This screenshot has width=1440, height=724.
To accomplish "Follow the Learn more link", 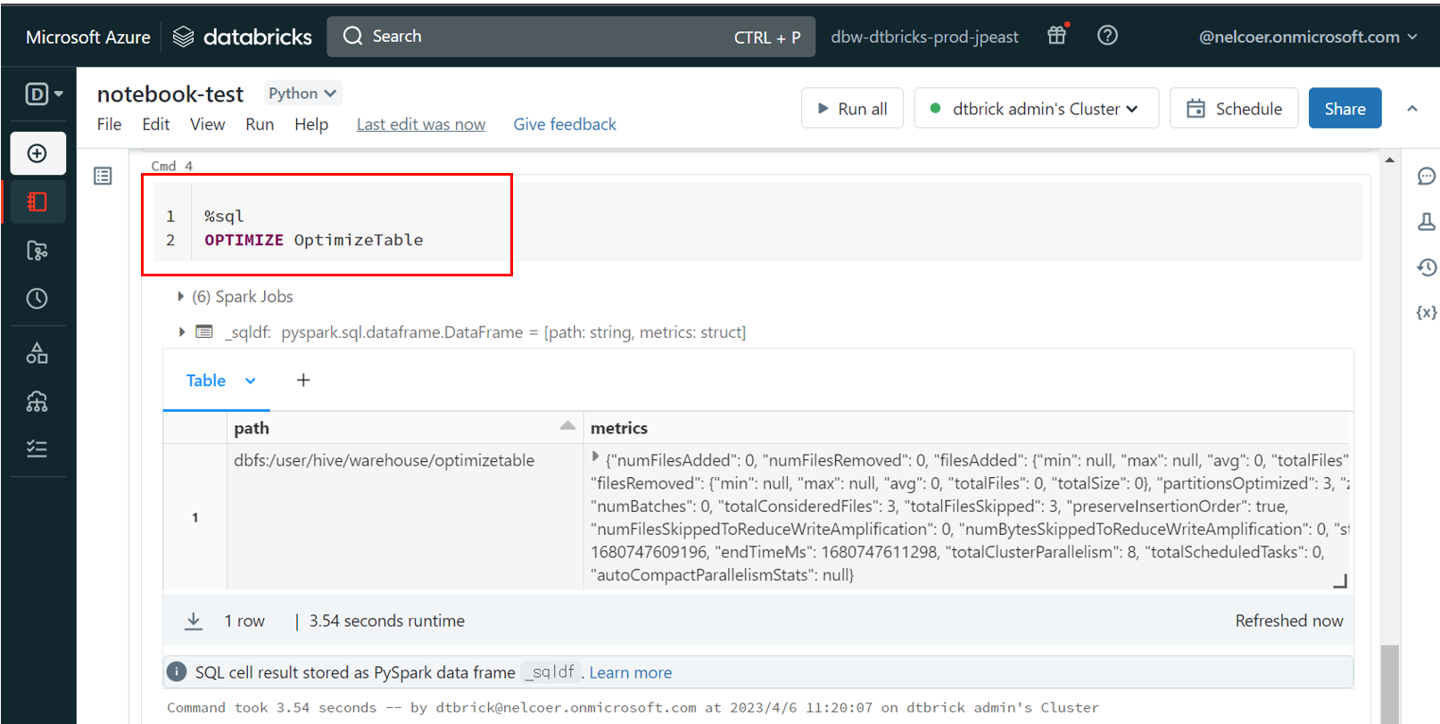I will tap(630, 672).
